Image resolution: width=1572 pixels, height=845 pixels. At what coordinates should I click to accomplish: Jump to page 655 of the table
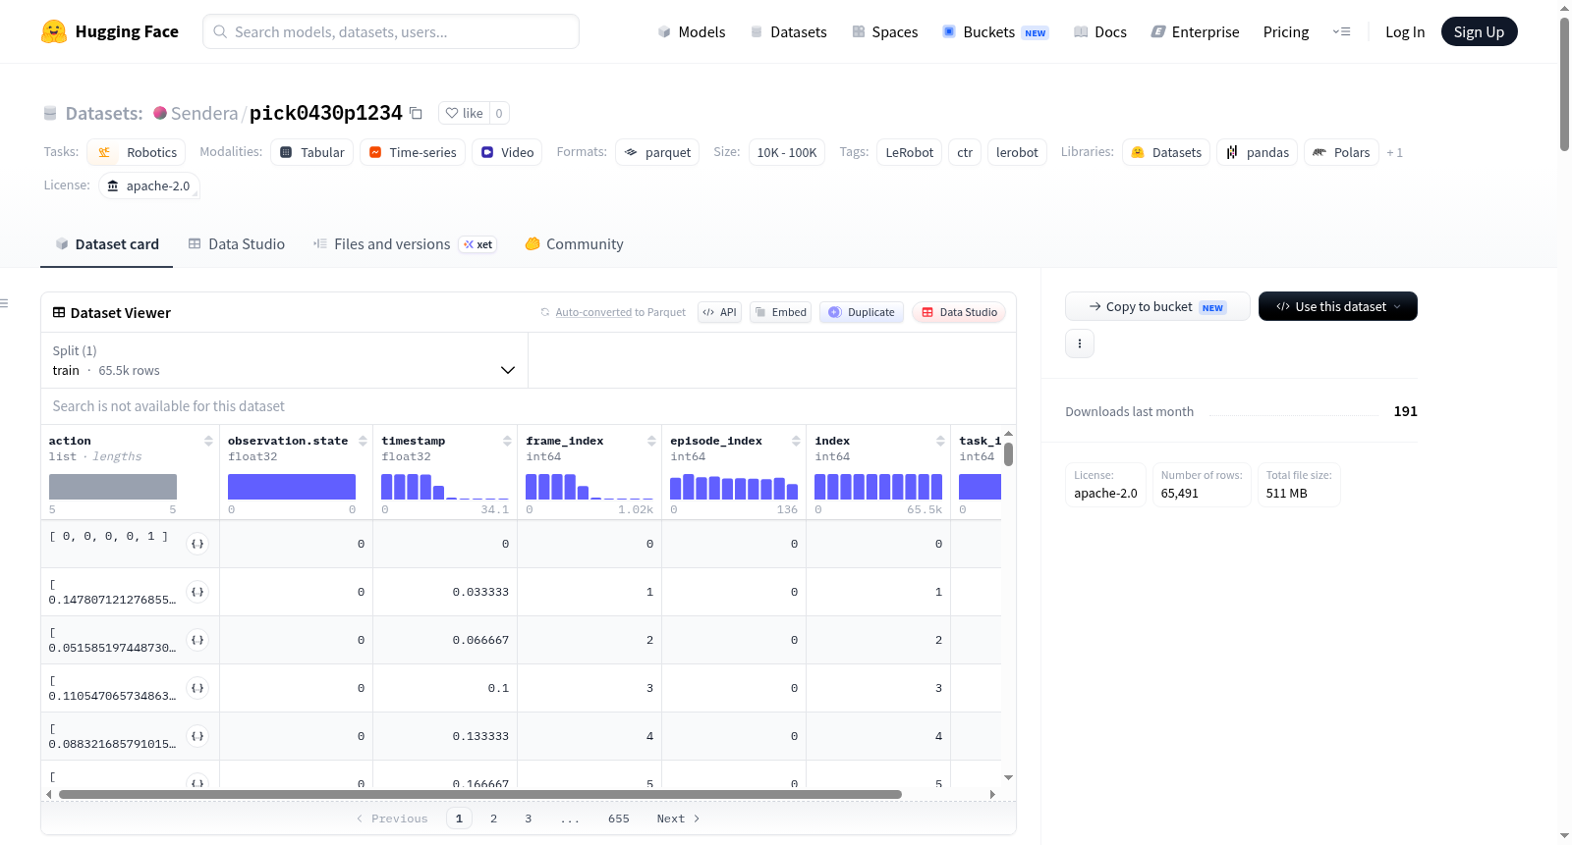619,819
